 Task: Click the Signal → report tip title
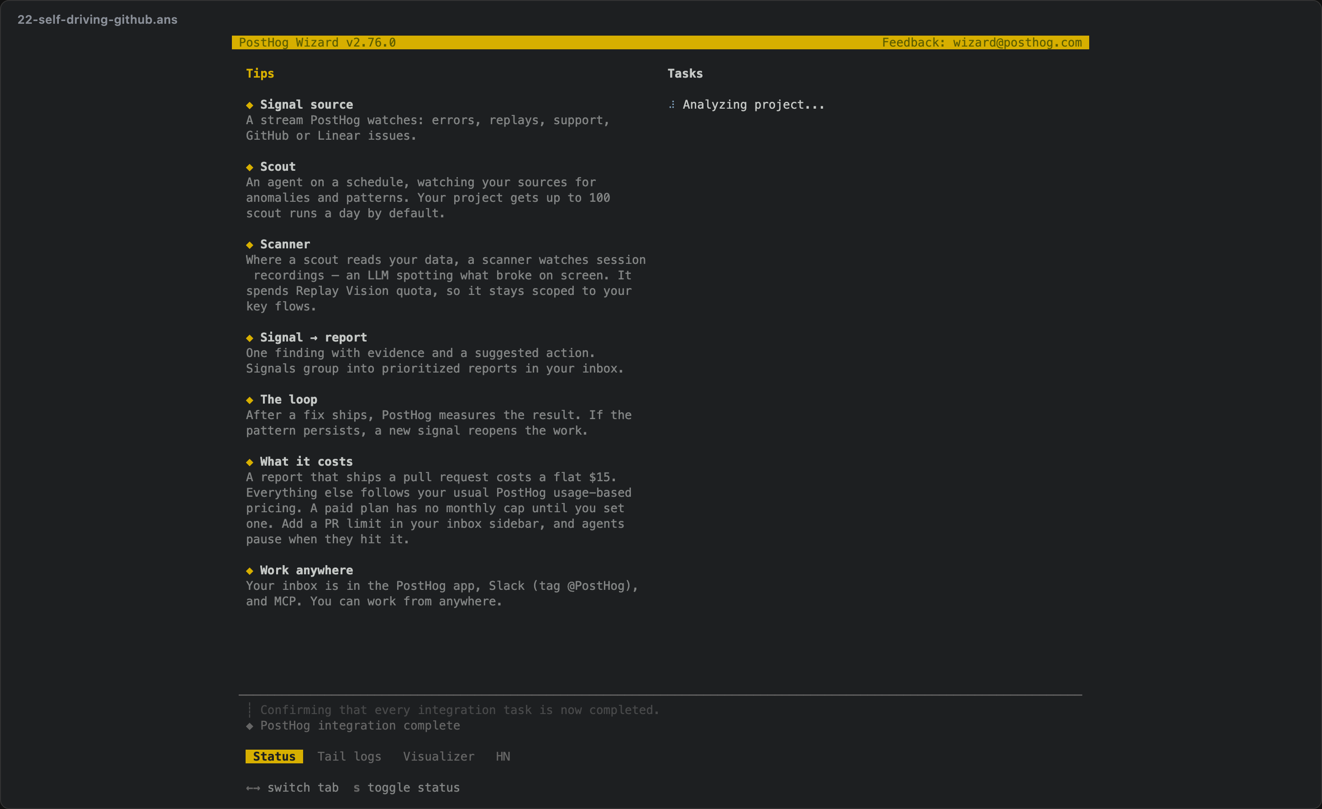(x=313, y=337)
